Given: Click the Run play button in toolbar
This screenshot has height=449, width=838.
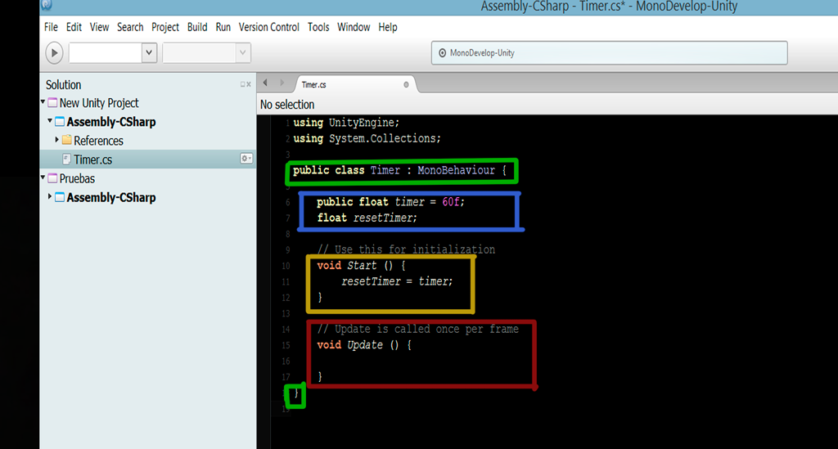Looking at the screenshot, I should 54,53.
